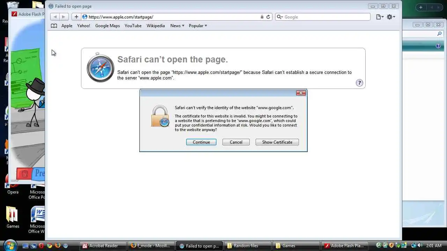The height and width of the screenshot is (251, 447).
Task: Click the volume speaker tray icon
Action: point(420,245)
